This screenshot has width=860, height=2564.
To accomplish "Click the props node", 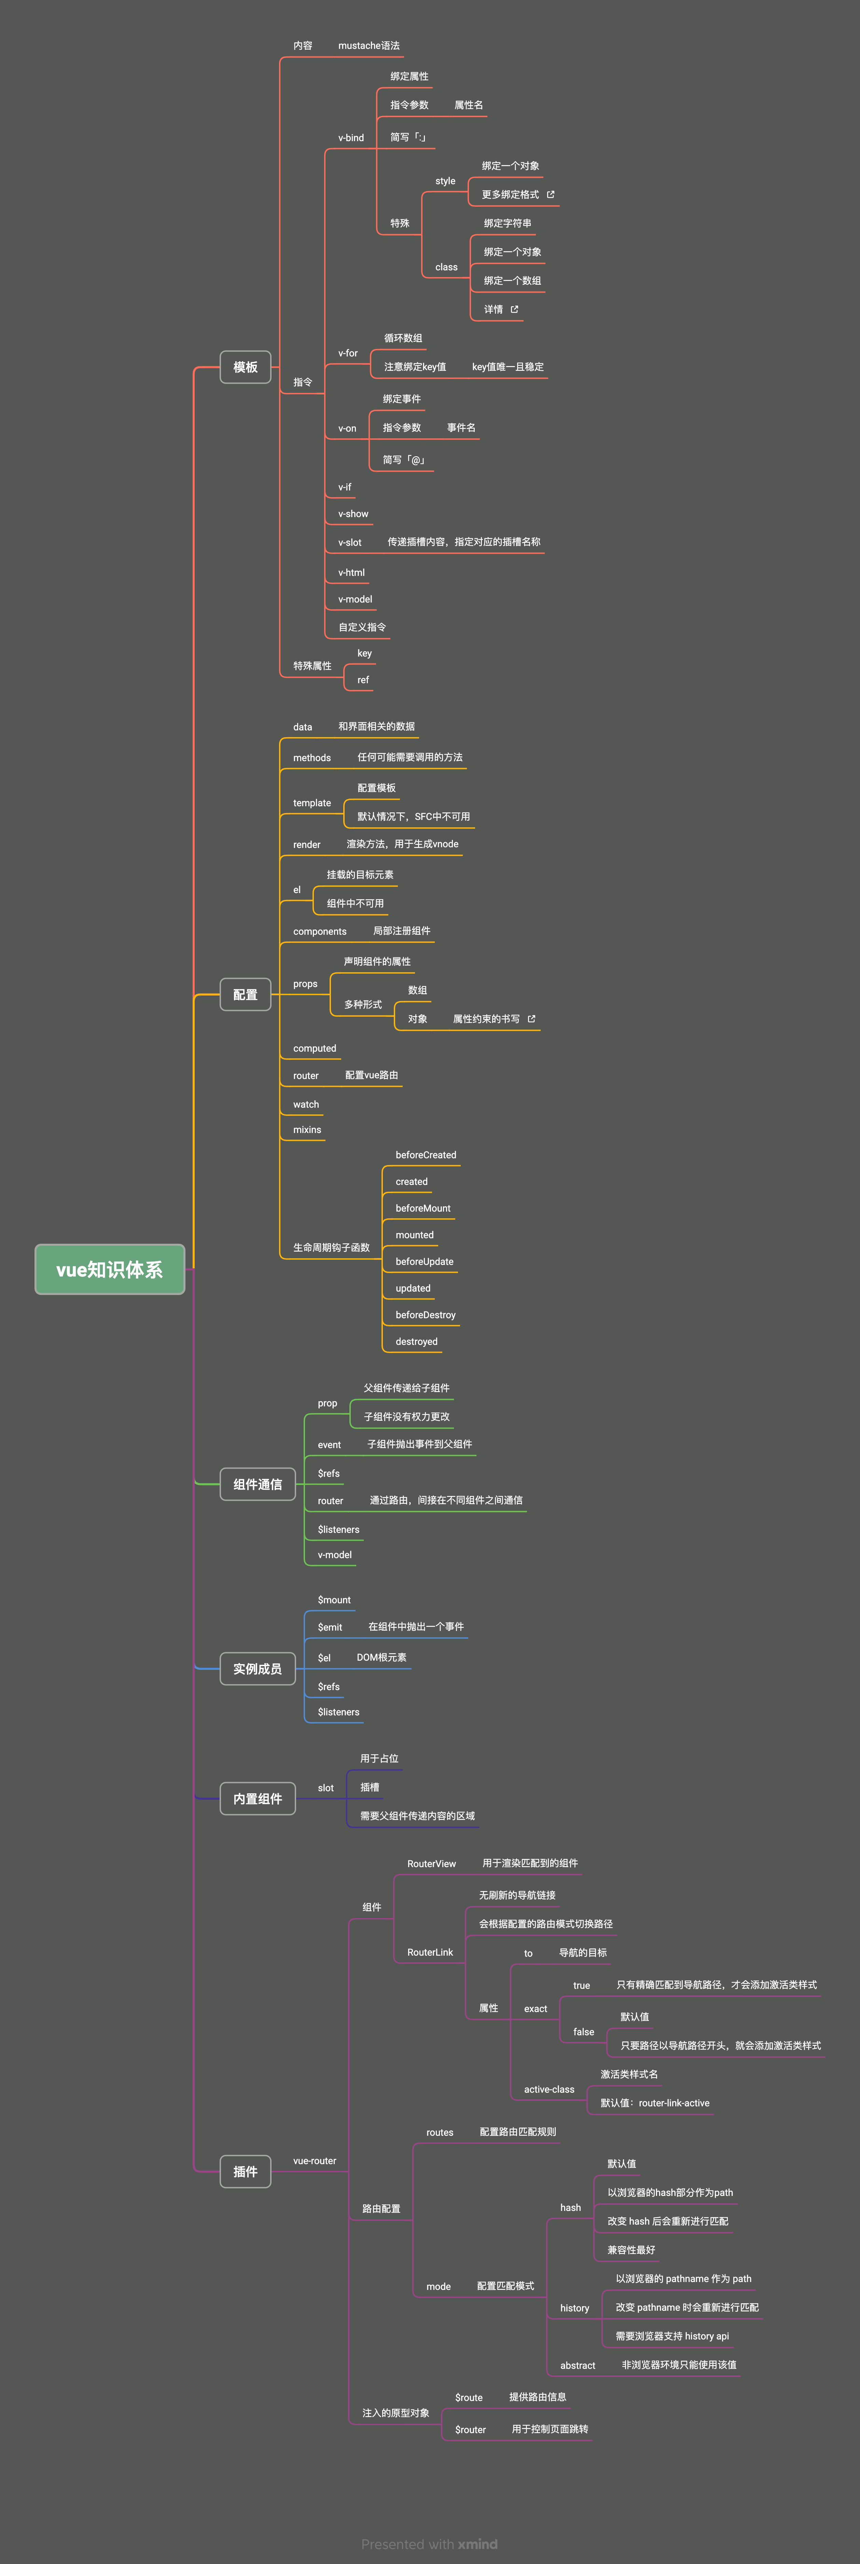I will point(305,984).
